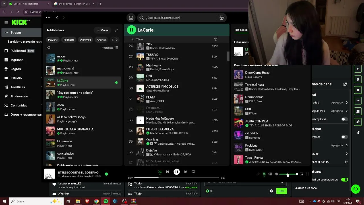Mute Spotify volume with speaker icon
Screen dimensions: 364x205
[276, 174]
